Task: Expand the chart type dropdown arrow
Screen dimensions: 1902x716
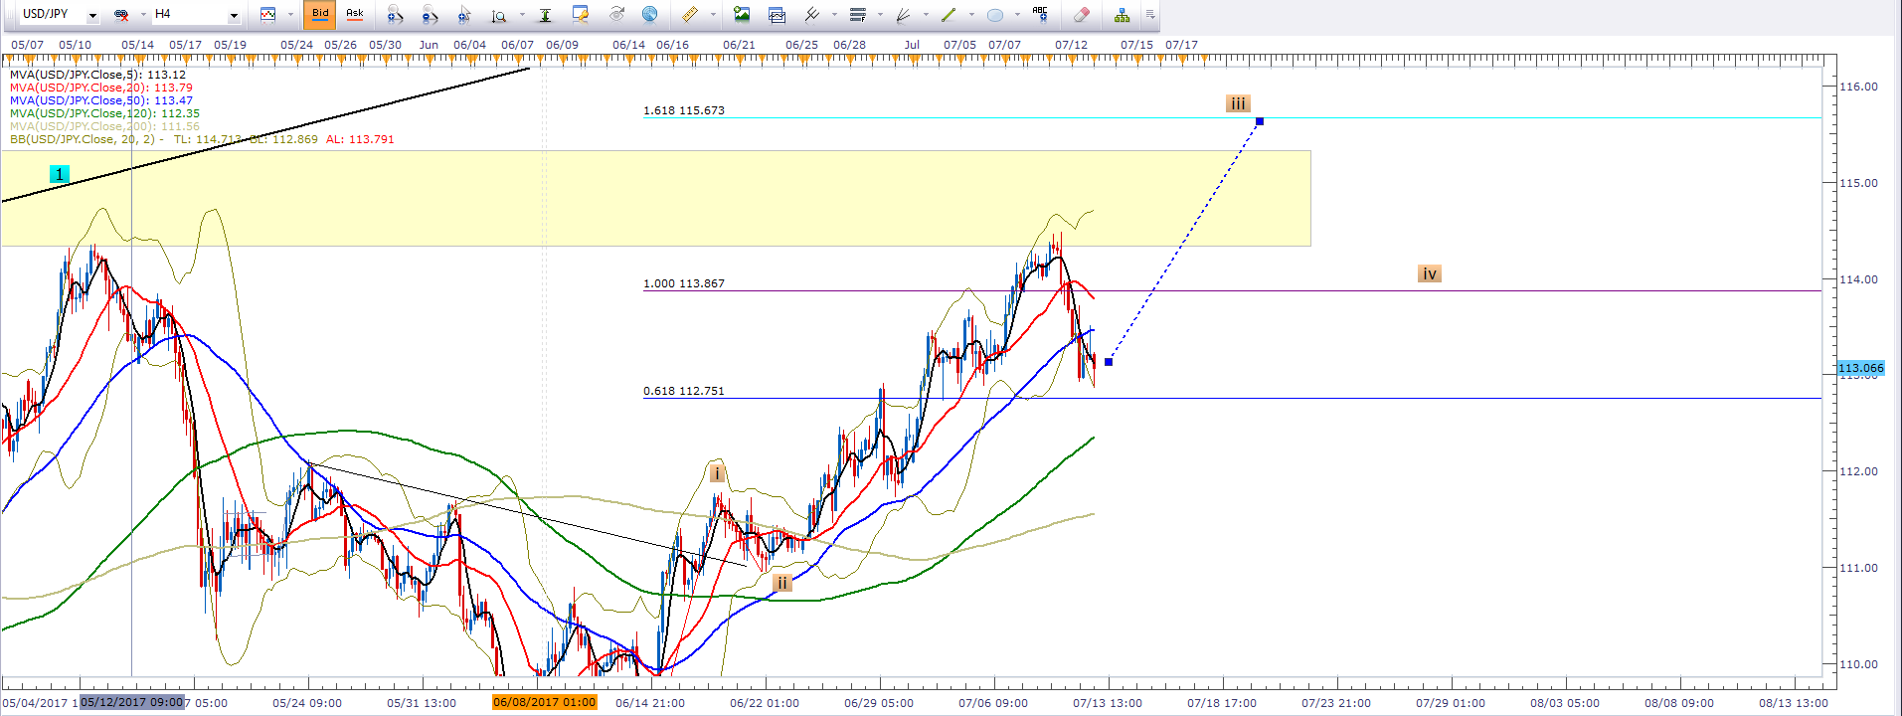Action: pyautogui.click(x=290, y=15)
